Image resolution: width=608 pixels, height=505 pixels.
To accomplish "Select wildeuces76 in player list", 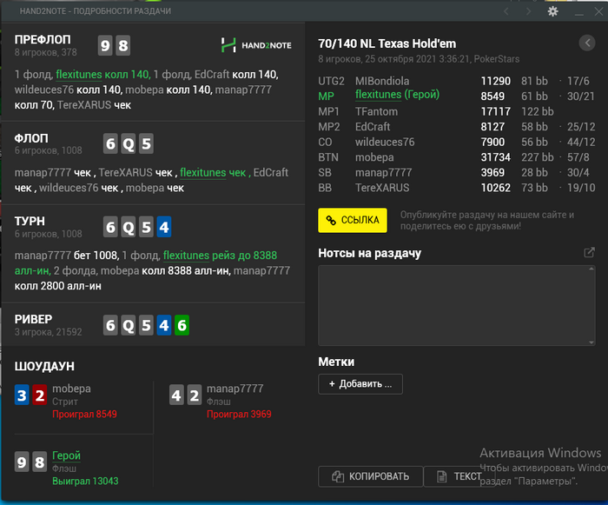I will pos(385,142).
